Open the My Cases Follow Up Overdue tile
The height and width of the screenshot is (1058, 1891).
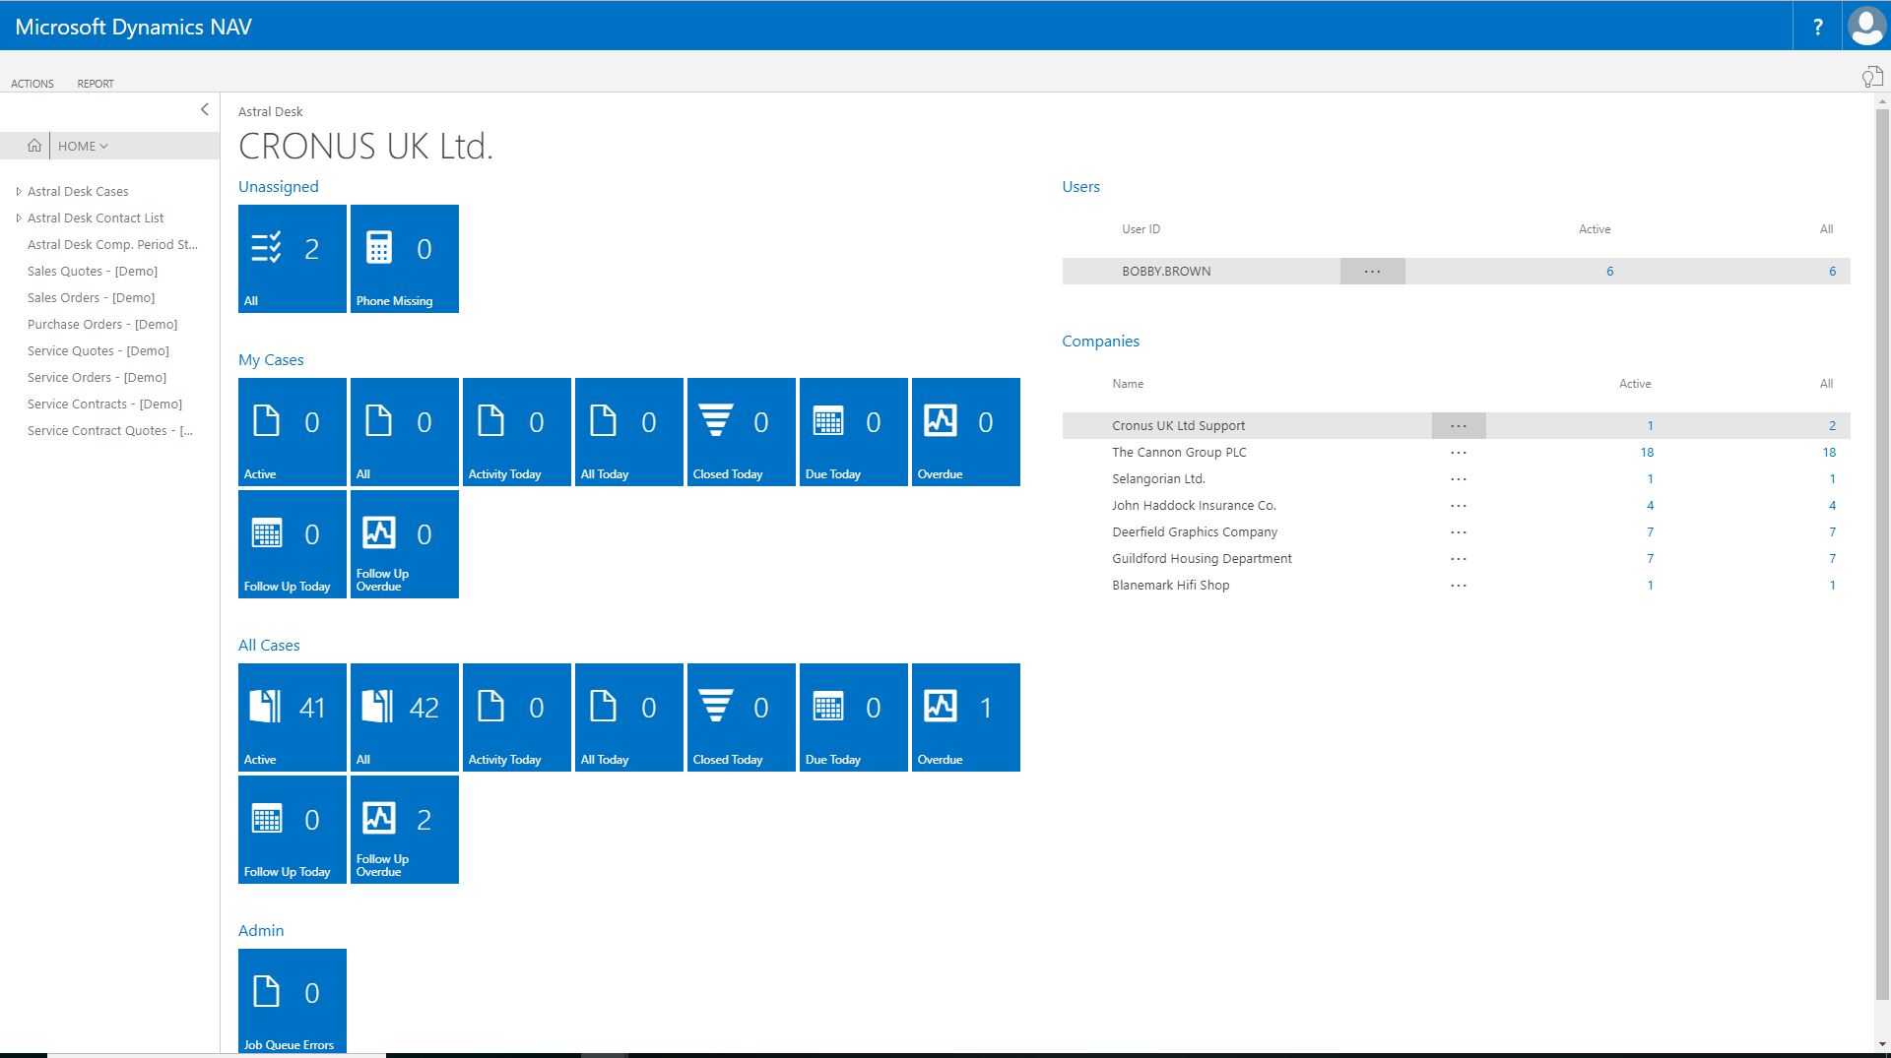pos(405,544)
